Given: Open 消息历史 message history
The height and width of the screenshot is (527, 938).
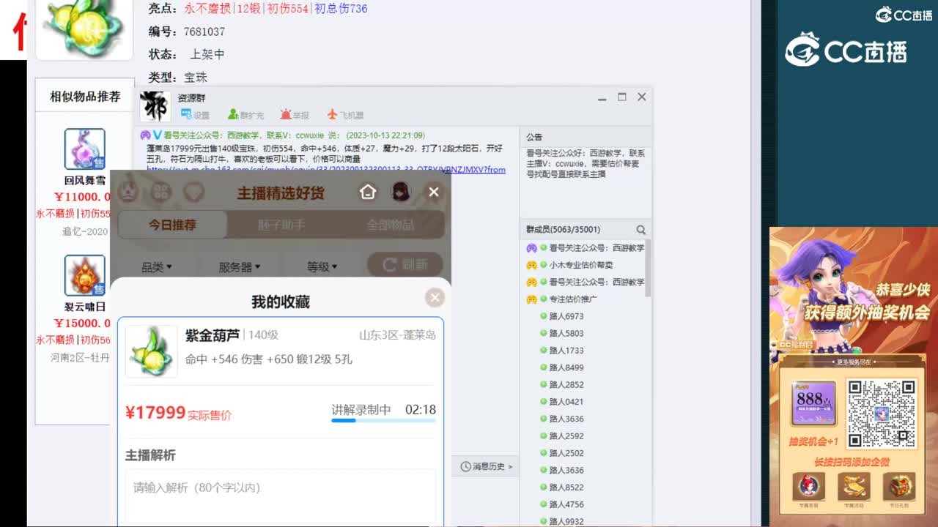Looking at the screenshot, I should (x=487, y=466).
